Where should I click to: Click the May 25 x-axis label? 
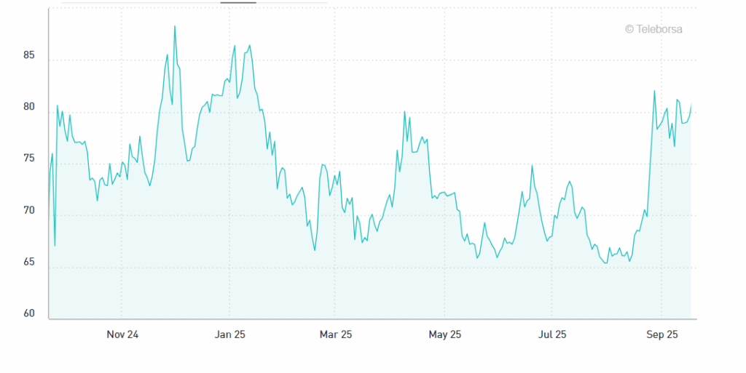(x=444, y=334)
